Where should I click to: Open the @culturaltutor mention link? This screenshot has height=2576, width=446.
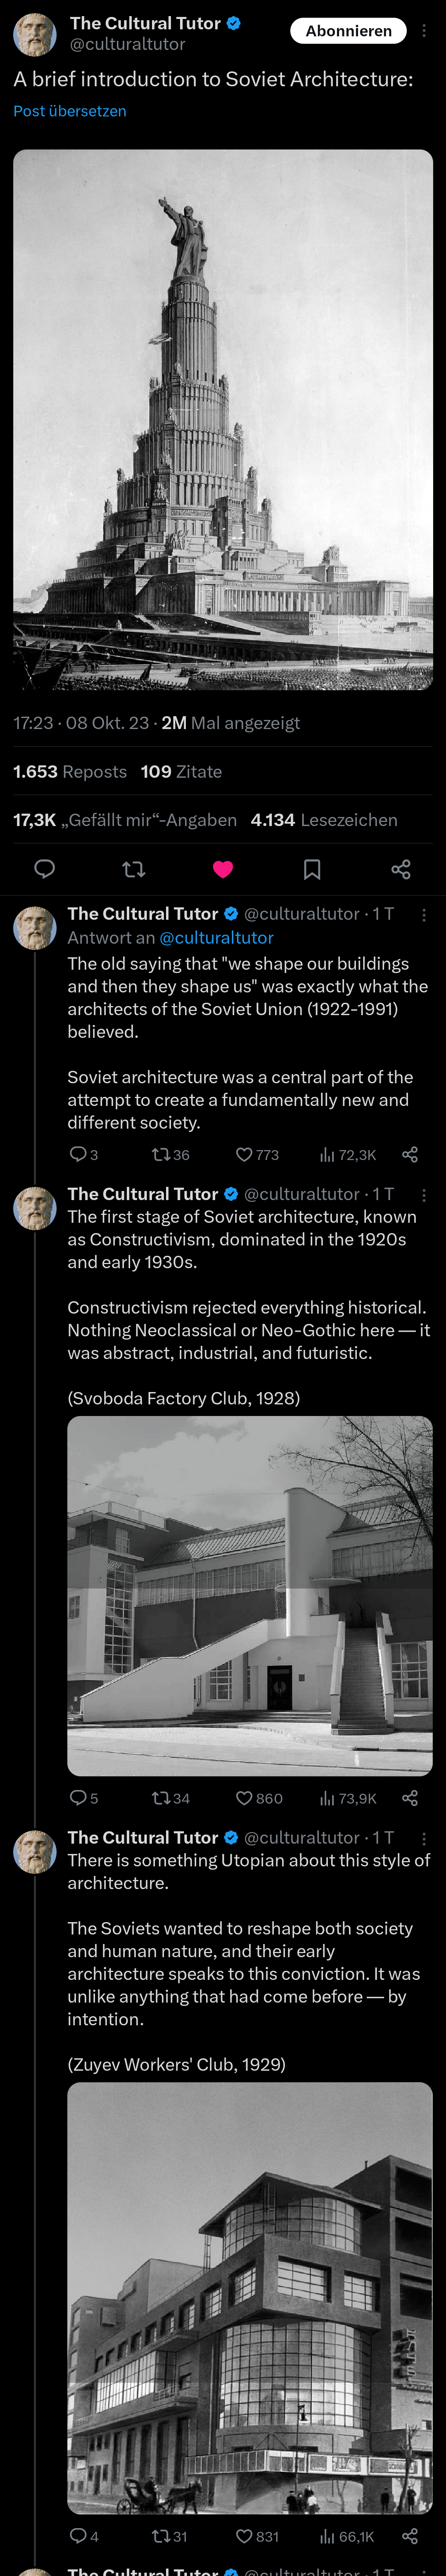[216, 937]
